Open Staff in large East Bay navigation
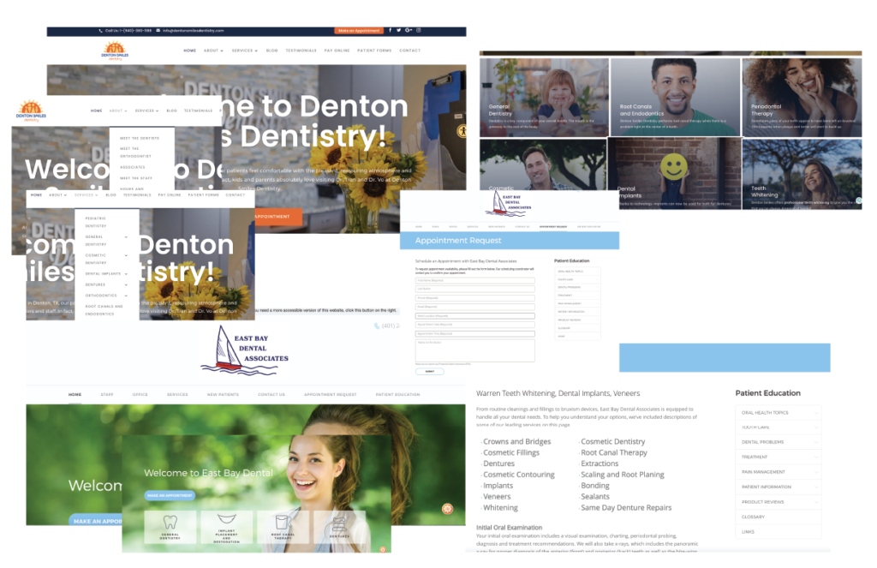This screenshot has width=877, height=568. 107,395
